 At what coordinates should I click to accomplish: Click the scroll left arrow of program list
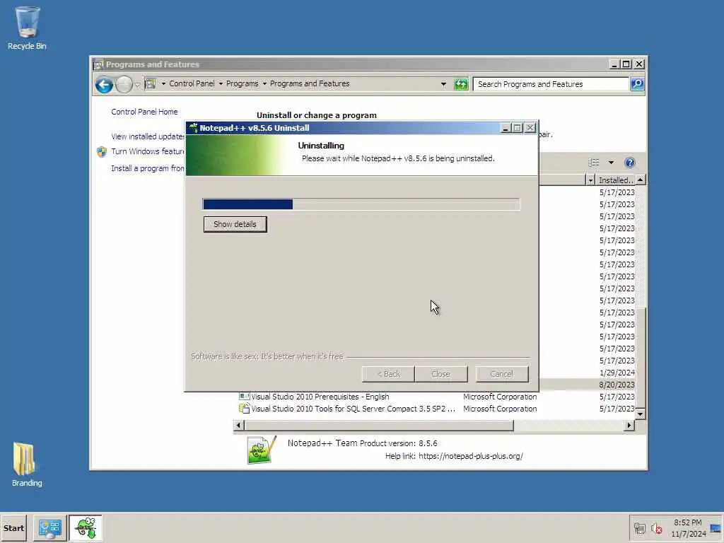coord(239,425)
